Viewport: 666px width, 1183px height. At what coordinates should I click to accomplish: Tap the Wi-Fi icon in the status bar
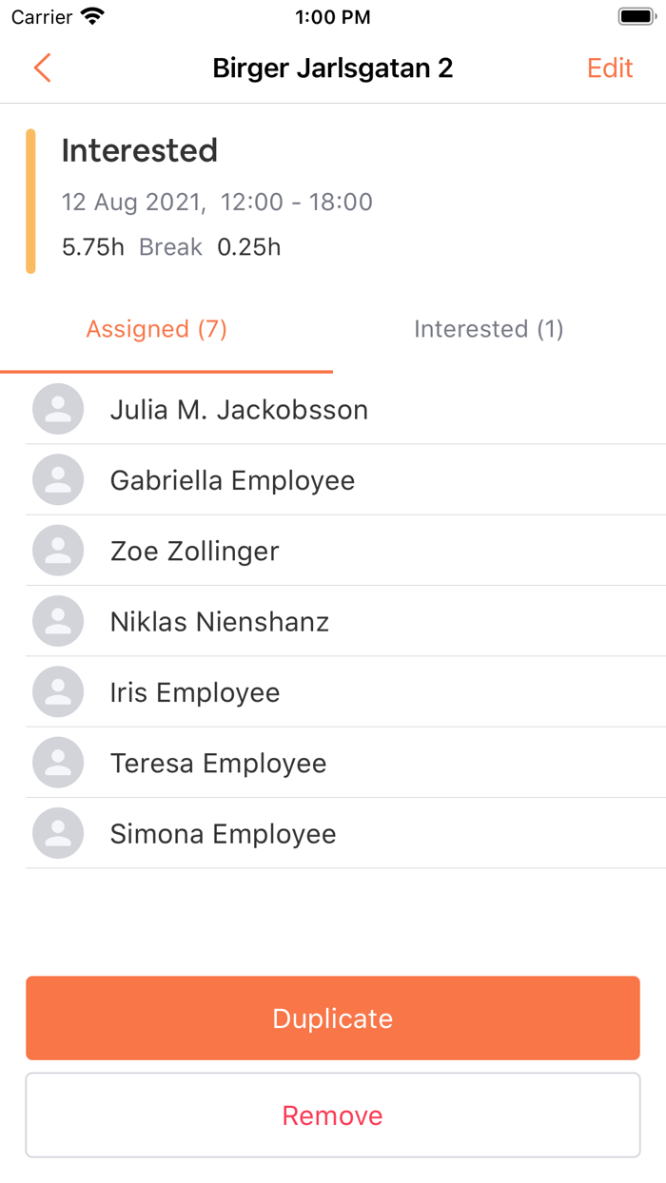[x=88, y=15]
